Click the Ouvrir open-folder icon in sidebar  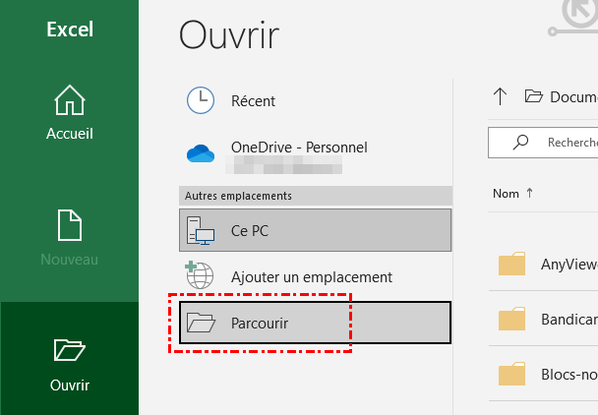pos(70,349)
